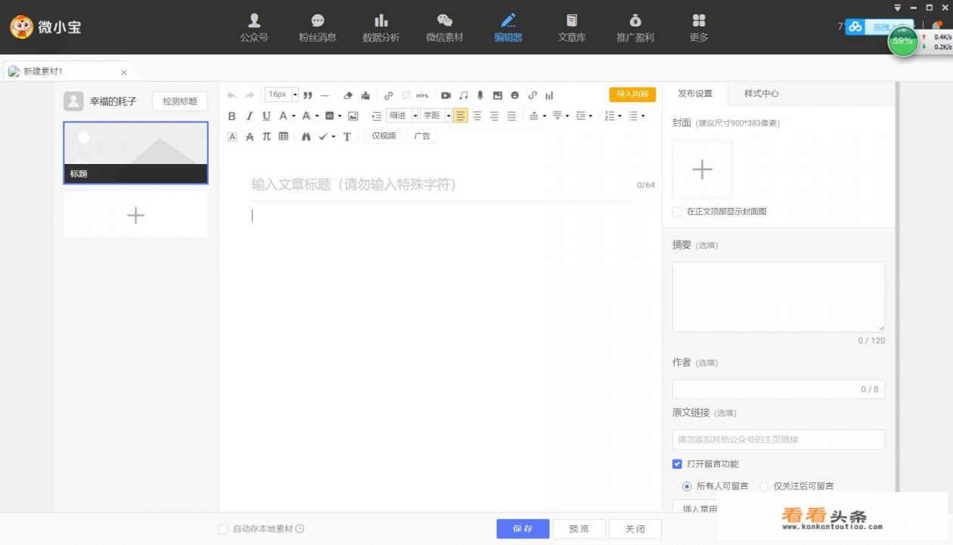
Task: Open the formula π tool
Action: [265, 136]
